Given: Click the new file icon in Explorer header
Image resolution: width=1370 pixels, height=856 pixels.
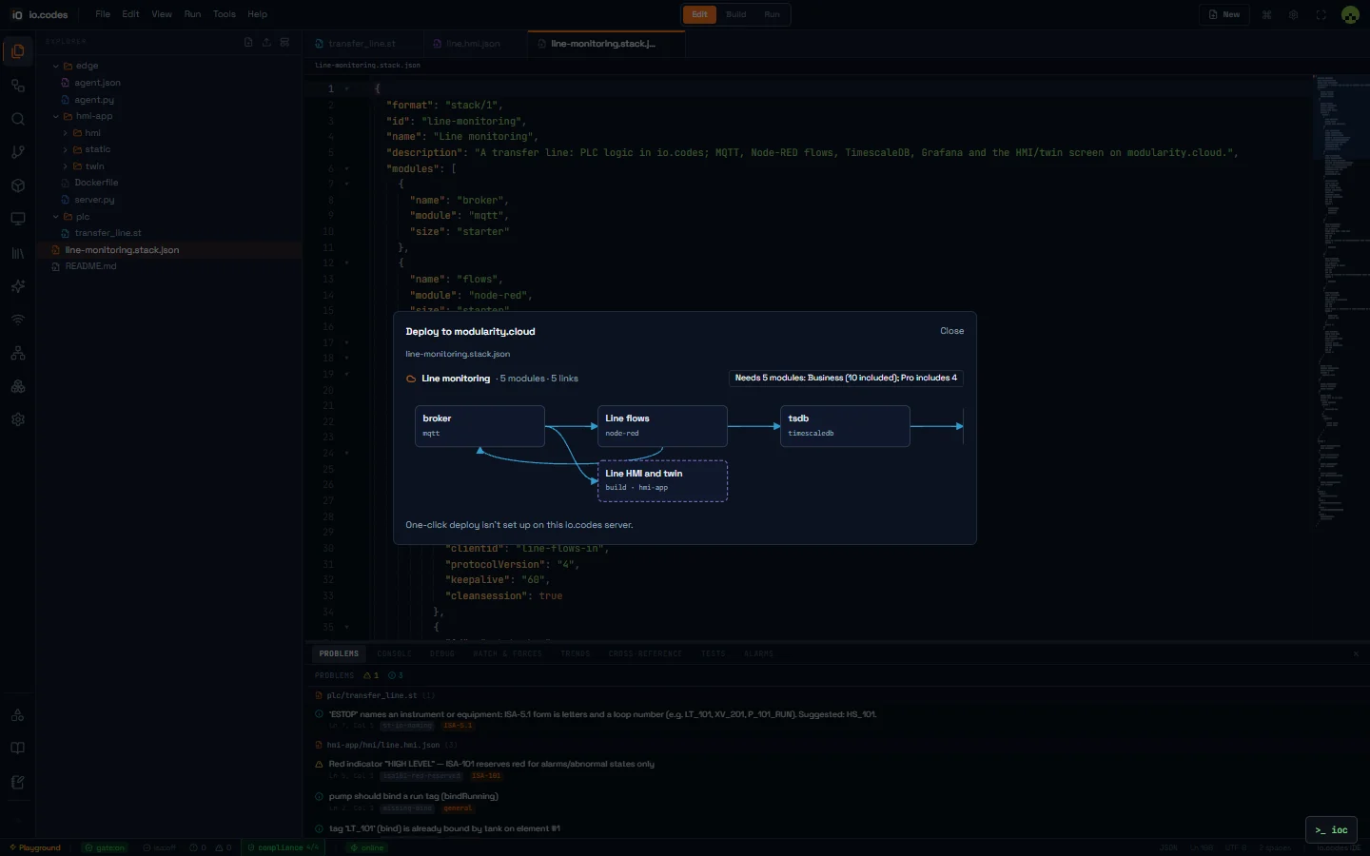Looking at the screenshot, I should 248,42.
